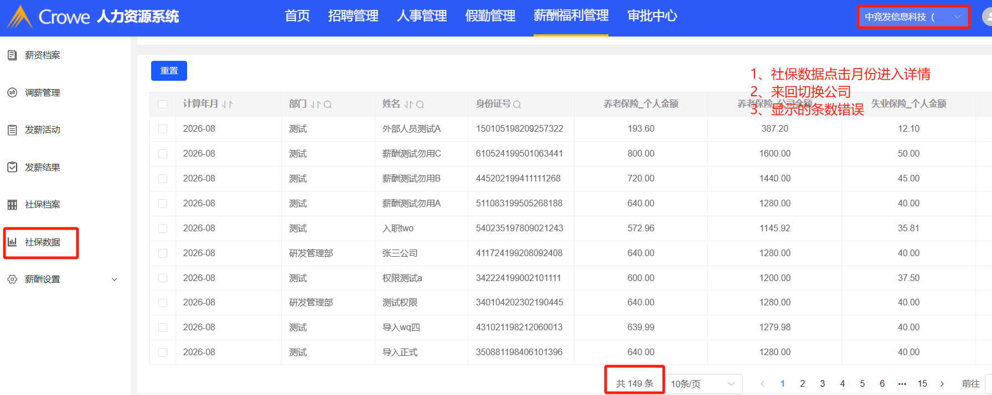Click the 社保档案 sidebar icon
The width and height of the screenshot is (992, 395).
pyautogui.click(x=12, y=205)
